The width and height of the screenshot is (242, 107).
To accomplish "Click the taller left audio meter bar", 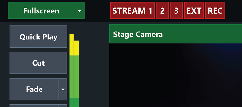I will [72, 75].
